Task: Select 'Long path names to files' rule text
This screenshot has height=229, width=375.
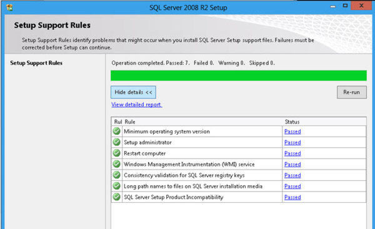Action: tap(193, 187)
